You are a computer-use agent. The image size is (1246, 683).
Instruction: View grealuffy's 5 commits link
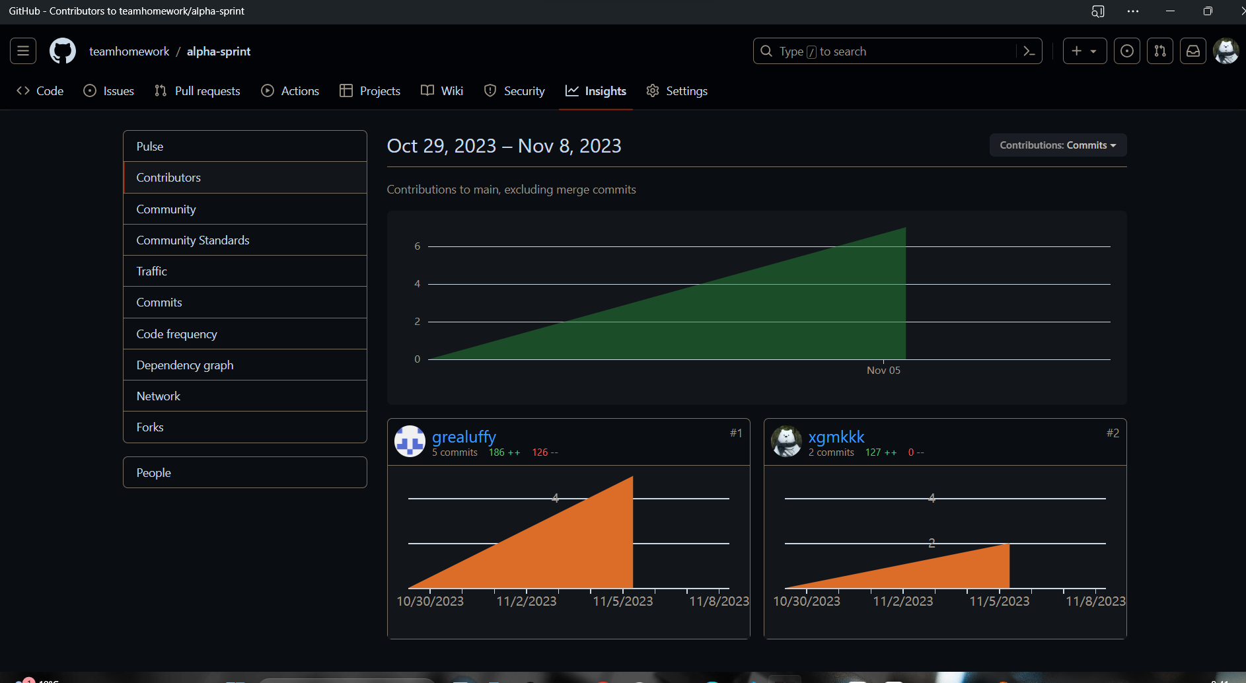point(455,452)
